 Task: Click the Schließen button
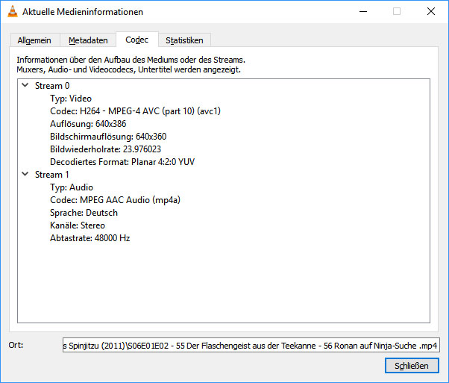412,366
